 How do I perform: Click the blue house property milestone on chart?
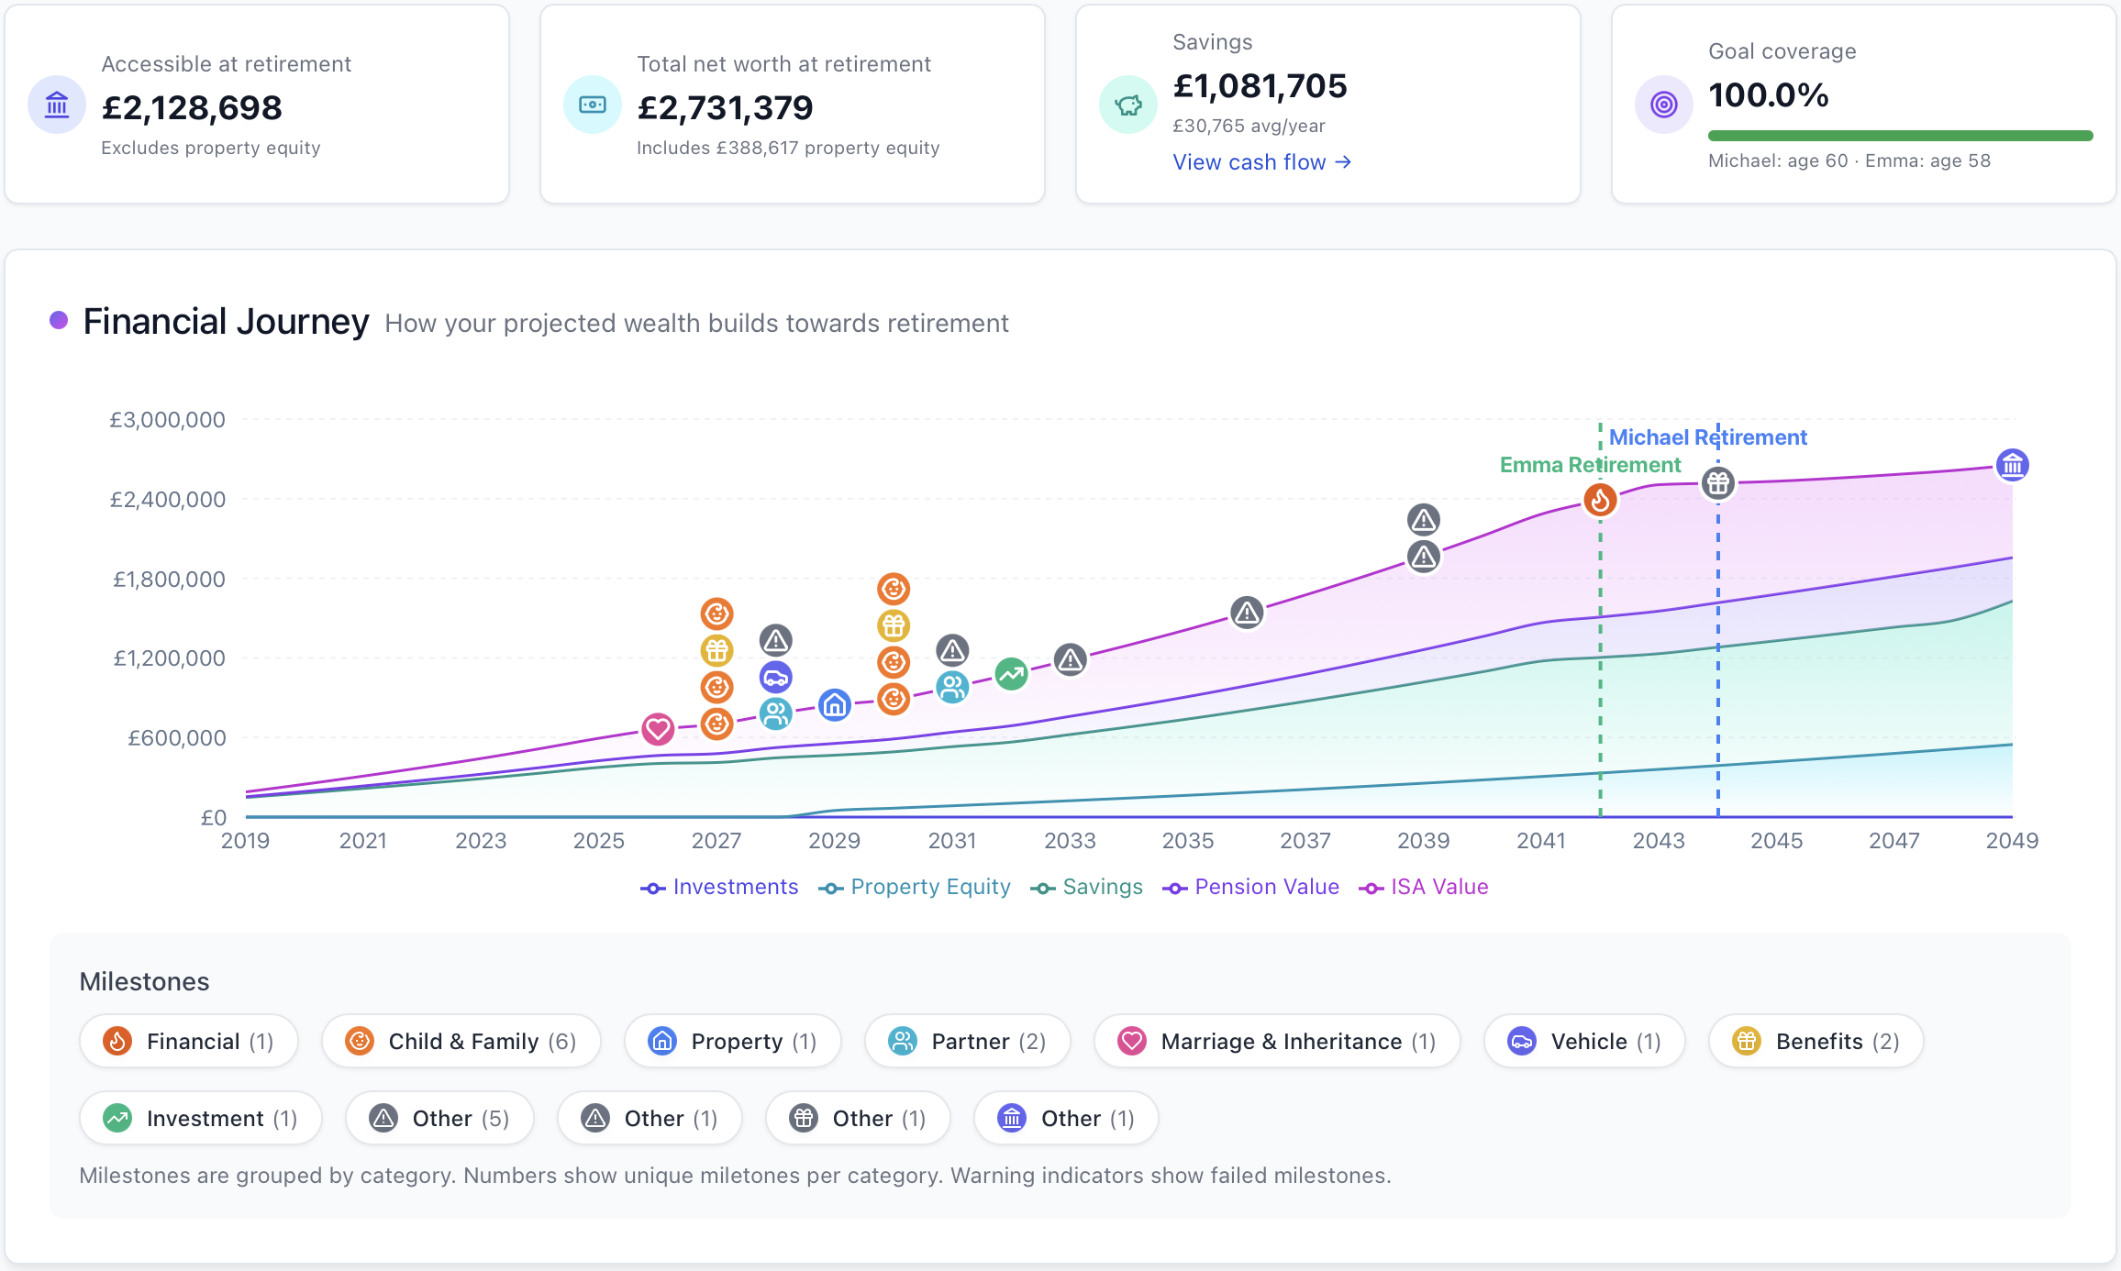(x=835, y=705)
